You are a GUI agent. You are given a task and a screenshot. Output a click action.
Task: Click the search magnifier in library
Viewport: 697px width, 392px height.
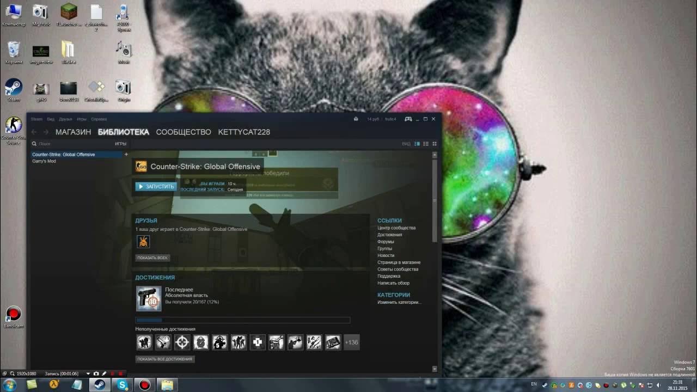click(x=34, y=144)
